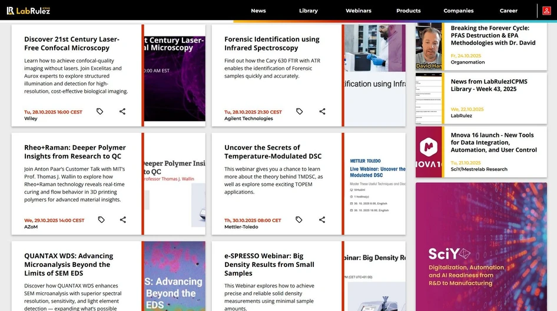Open 'Discover 21st Century Laser-Free Confocal Microscopy' title

72,44
